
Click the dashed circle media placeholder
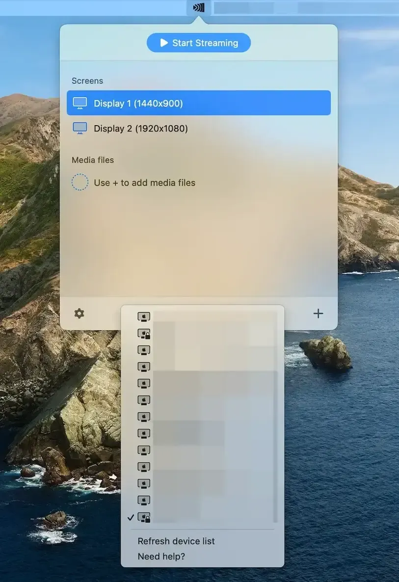coord(80,182)
